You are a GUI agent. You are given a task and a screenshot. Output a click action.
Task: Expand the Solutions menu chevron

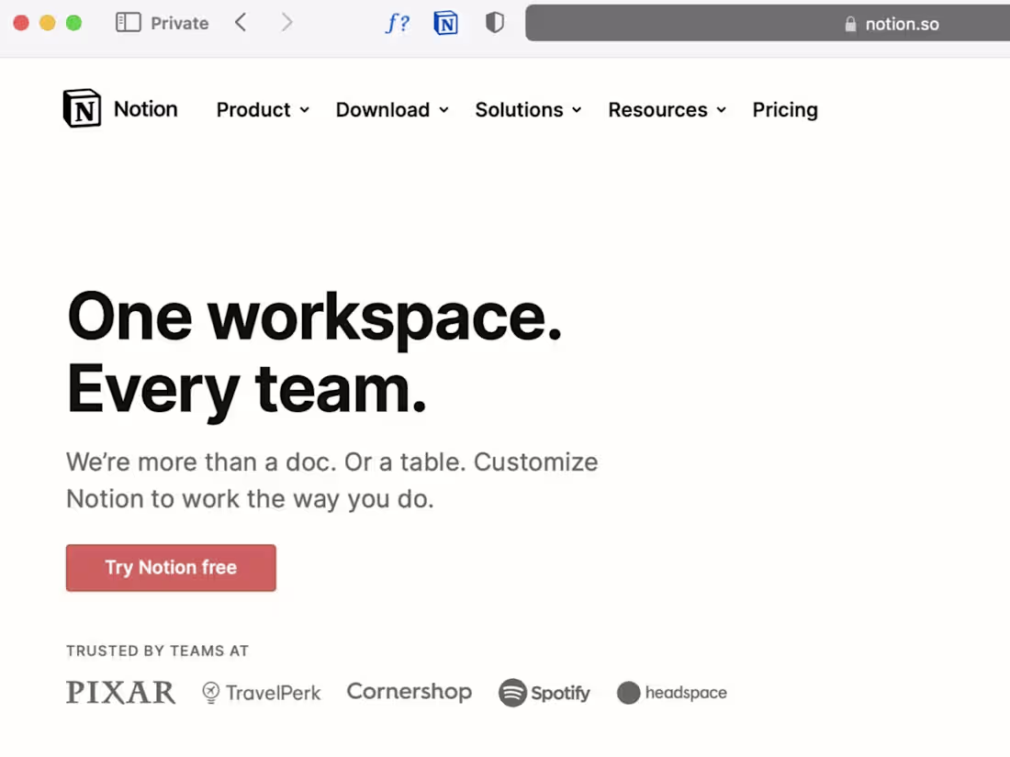tap(577, 109)
